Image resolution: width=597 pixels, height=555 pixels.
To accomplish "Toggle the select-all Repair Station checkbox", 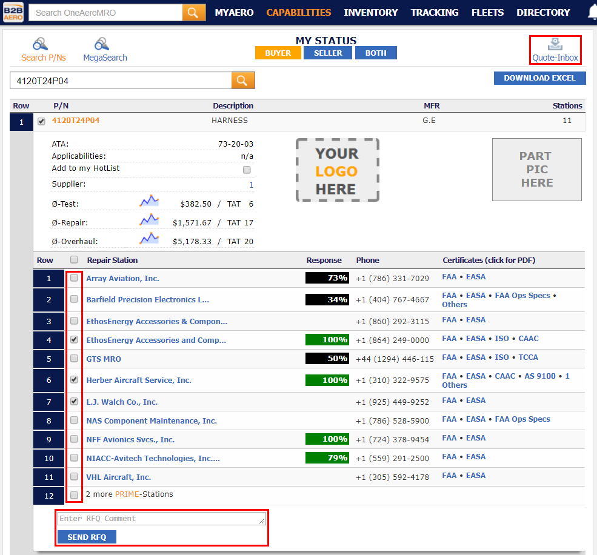I will pos(74,259).
